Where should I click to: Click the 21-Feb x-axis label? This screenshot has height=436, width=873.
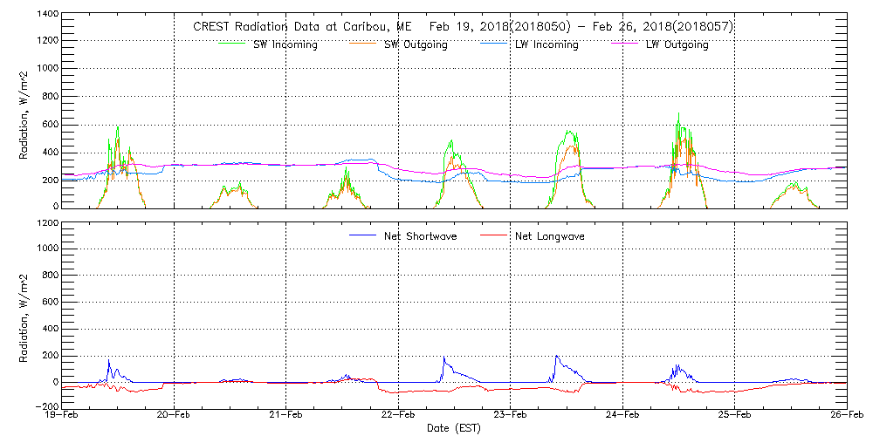coord(286,416)
